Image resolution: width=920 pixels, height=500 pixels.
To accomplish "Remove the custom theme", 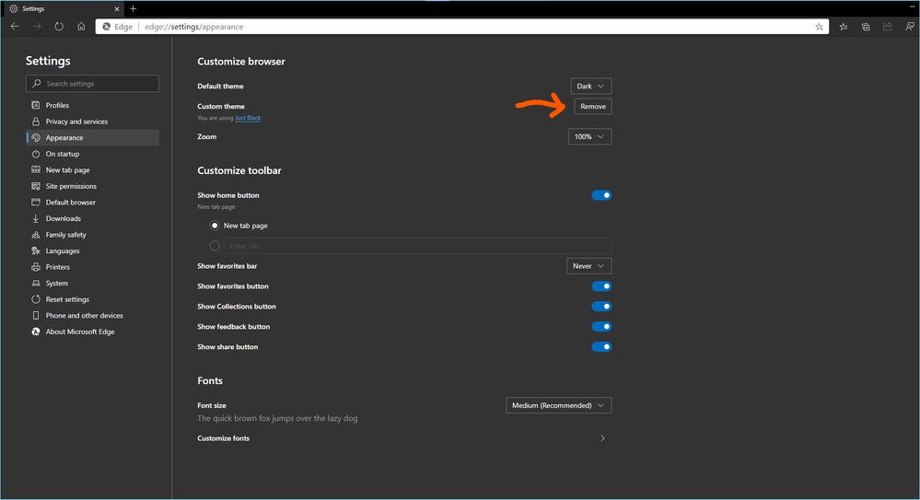I will 592,106.
